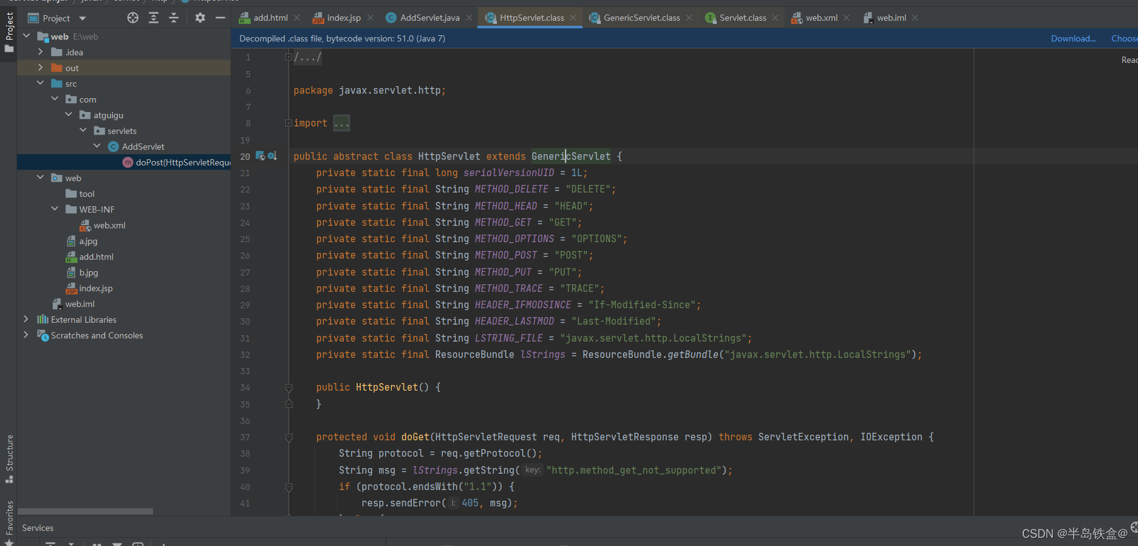Select web.iml in Project tree
The image size is (1138, 546).
tap(79, 304)
